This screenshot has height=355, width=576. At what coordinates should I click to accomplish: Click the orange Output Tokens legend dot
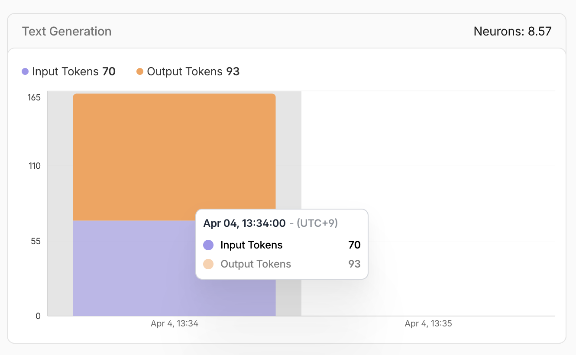(140, 71)
